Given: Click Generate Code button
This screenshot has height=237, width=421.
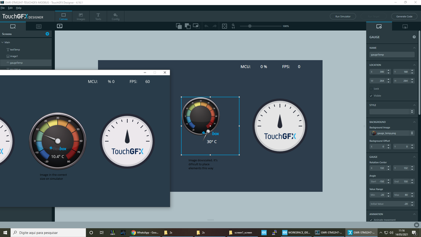Looking at the screenshot, I should click(404, 16).
